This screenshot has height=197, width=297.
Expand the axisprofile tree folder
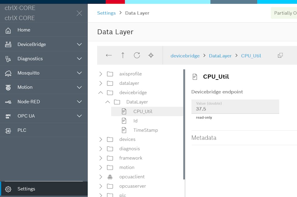[100, 74]
